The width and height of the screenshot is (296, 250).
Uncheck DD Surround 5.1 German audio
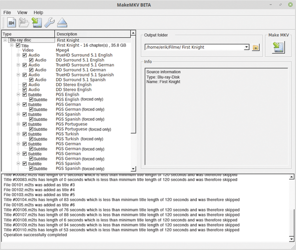[31, 70]
